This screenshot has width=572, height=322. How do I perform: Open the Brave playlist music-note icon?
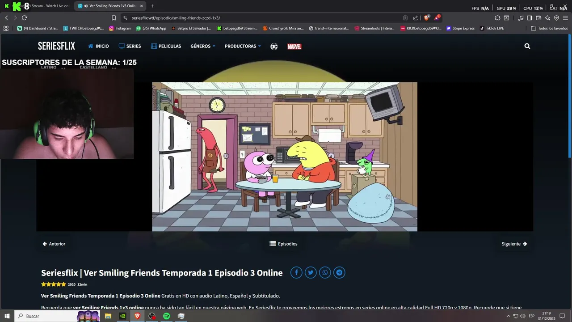(x=521, y=18)
